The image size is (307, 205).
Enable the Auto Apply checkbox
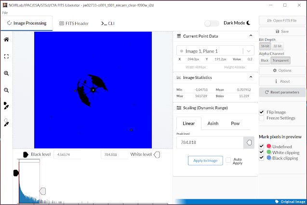[228, 160]
